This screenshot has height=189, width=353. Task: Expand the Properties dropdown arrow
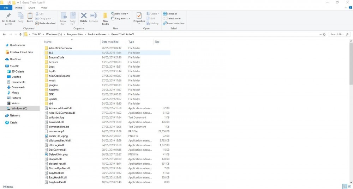click(x=139, y=24)
